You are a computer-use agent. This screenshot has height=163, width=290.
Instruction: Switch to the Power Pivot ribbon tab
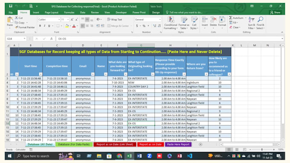(x=139, y=12)
